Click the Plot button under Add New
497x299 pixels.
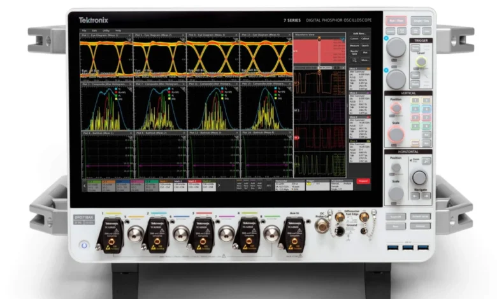365,53
